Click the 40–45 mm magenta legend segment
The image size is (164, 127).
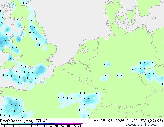coord(70,124)
